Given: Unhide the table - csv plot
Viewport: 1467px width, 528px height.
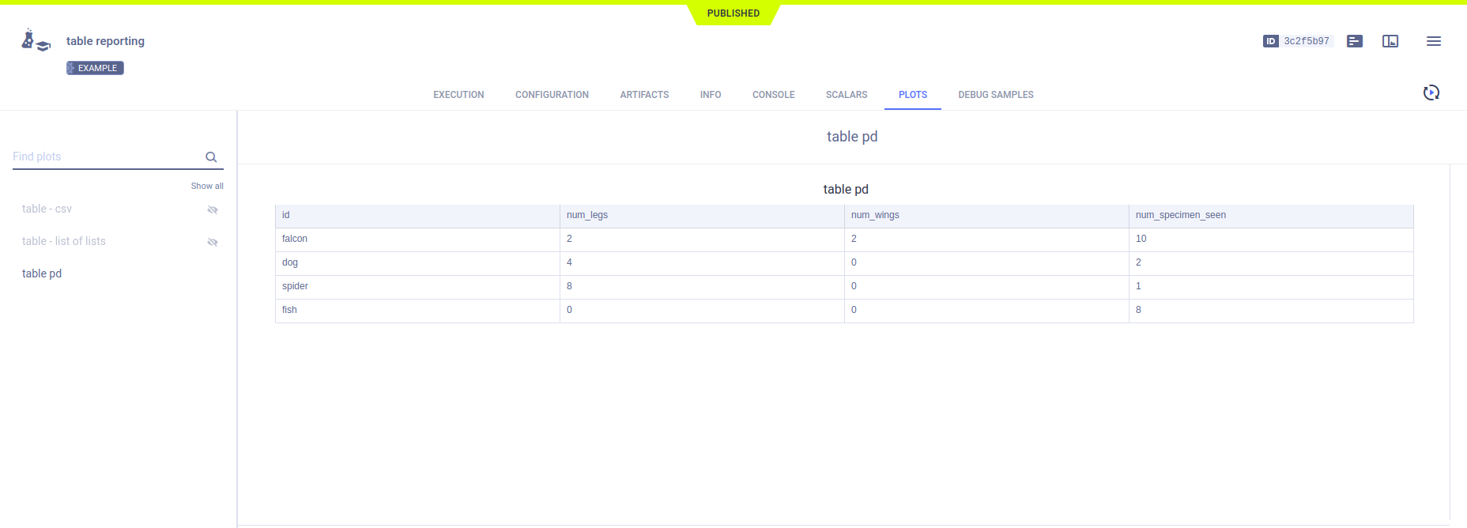Looking at the screenshot, I should click(212, 209).
